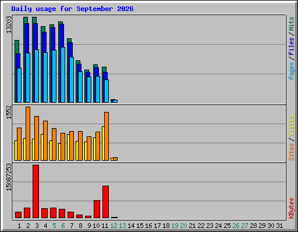Click green day label '19' on the x-axis

[x=175, y=226]
